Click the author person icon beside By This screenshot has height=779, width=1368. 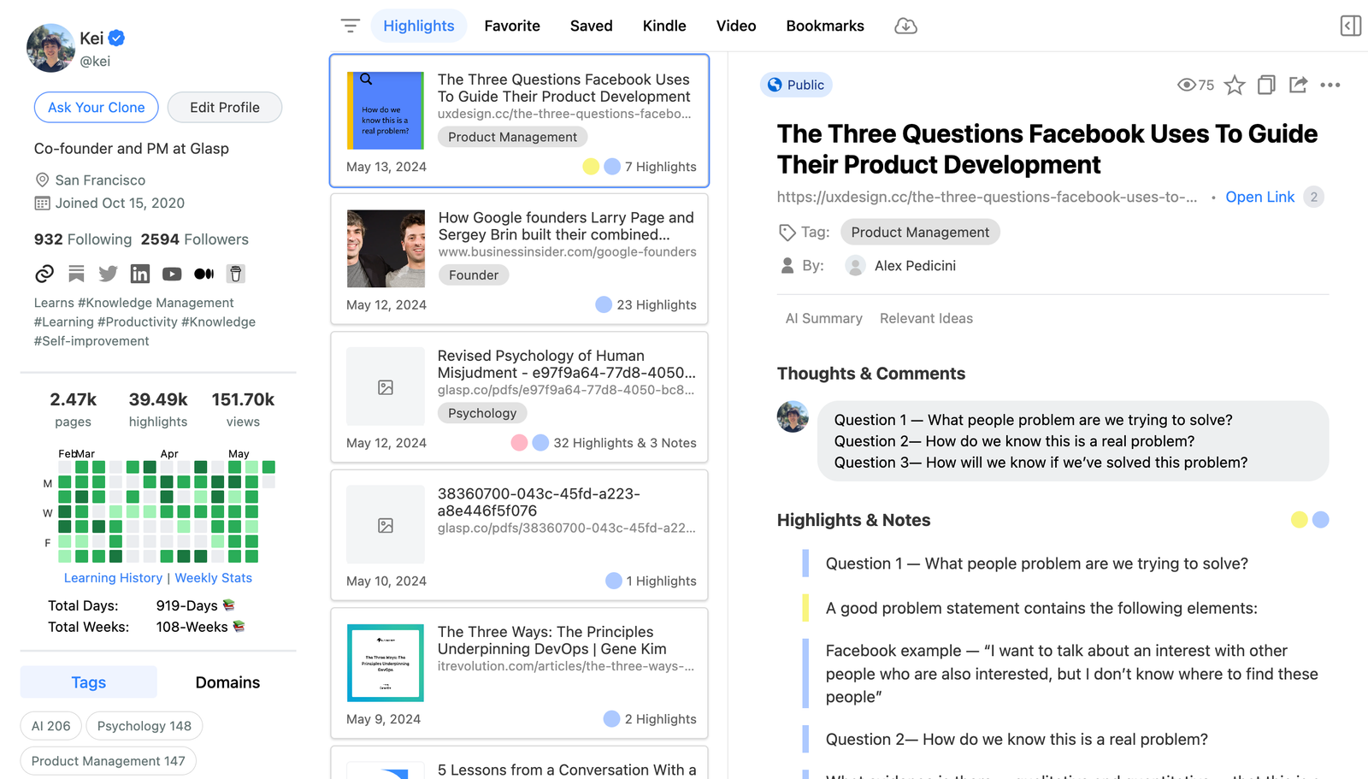click(787, 266)
